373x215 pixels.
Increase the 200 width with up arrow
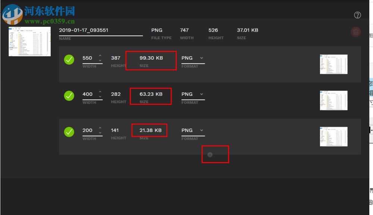pos(100,128)
